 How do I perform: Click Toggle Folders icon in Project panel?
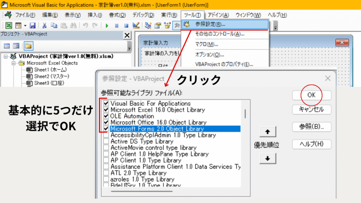(28, 46)
